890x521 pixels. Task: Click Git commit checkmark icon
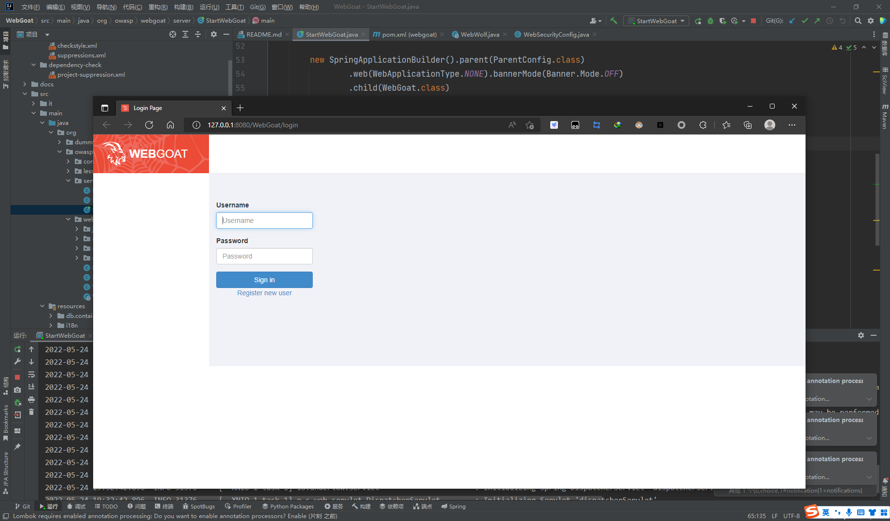coord(805,21)
